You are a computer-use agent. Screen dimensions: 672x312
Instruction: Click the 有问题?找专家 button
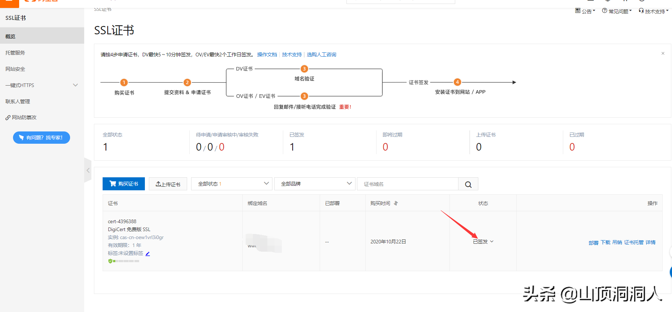pyautogui.click(x=42, y=138)
